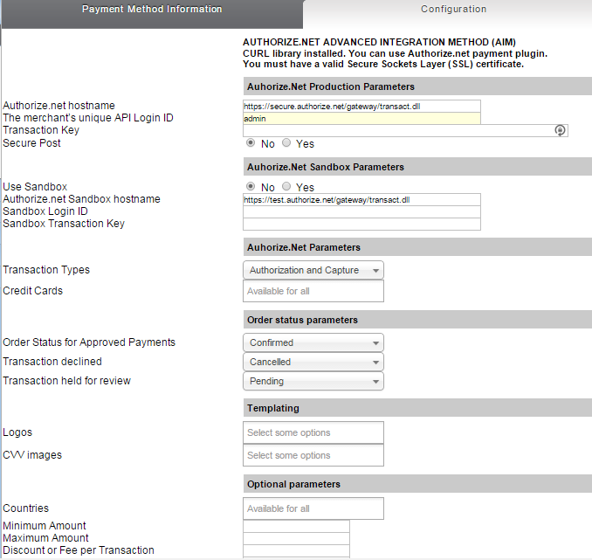Viewport: 592px width, 560px height.
Task: Open the Credit Cards multi-select box
Action: [x=313, y=291]
